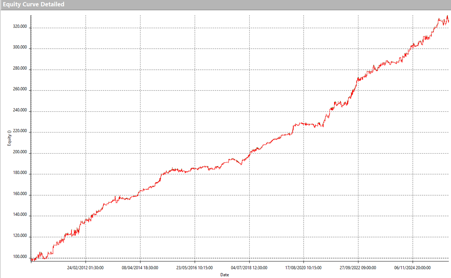Click the 240.000 y-axis value
The width and height of the screenshot is (451, 278).
point(20,110)
